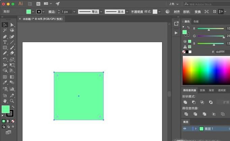Viewport: 230px width, 141px height.
Task: Activate the Eraser tool
Action: click(x=12, y=53)
